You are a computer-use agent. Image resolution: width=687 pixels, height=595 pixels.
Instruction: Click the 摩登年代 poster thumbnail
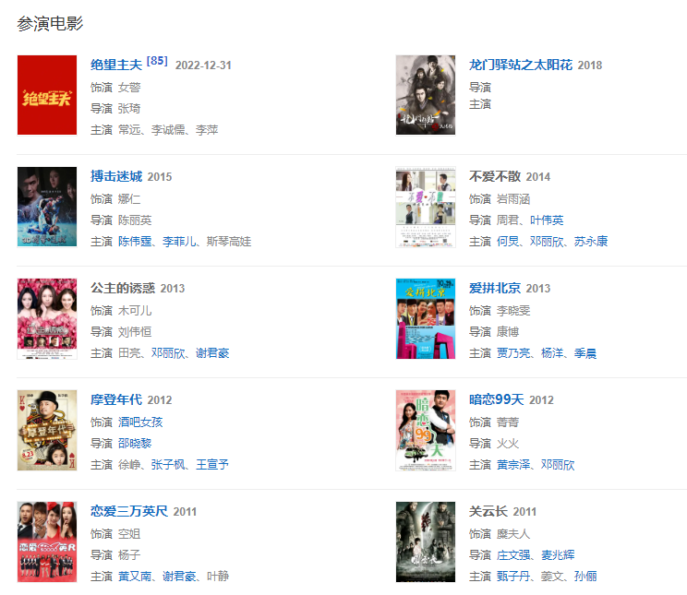point(47,430)
